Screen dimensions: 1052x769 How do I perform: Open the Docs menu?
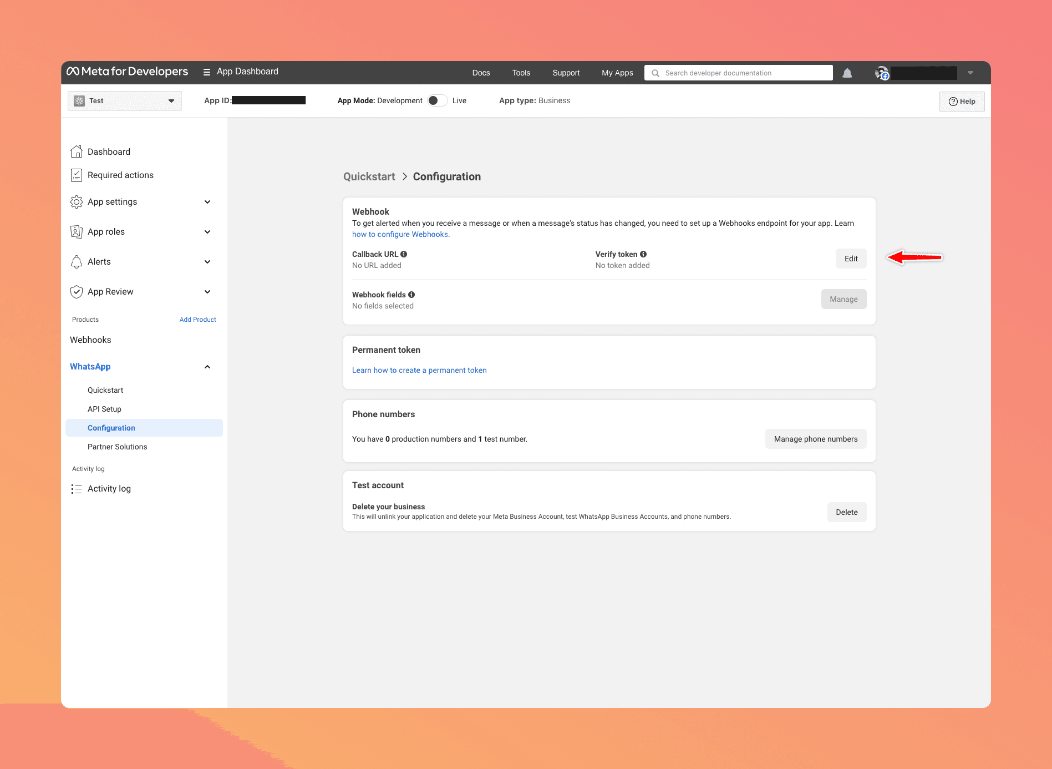tap(481, 73)
